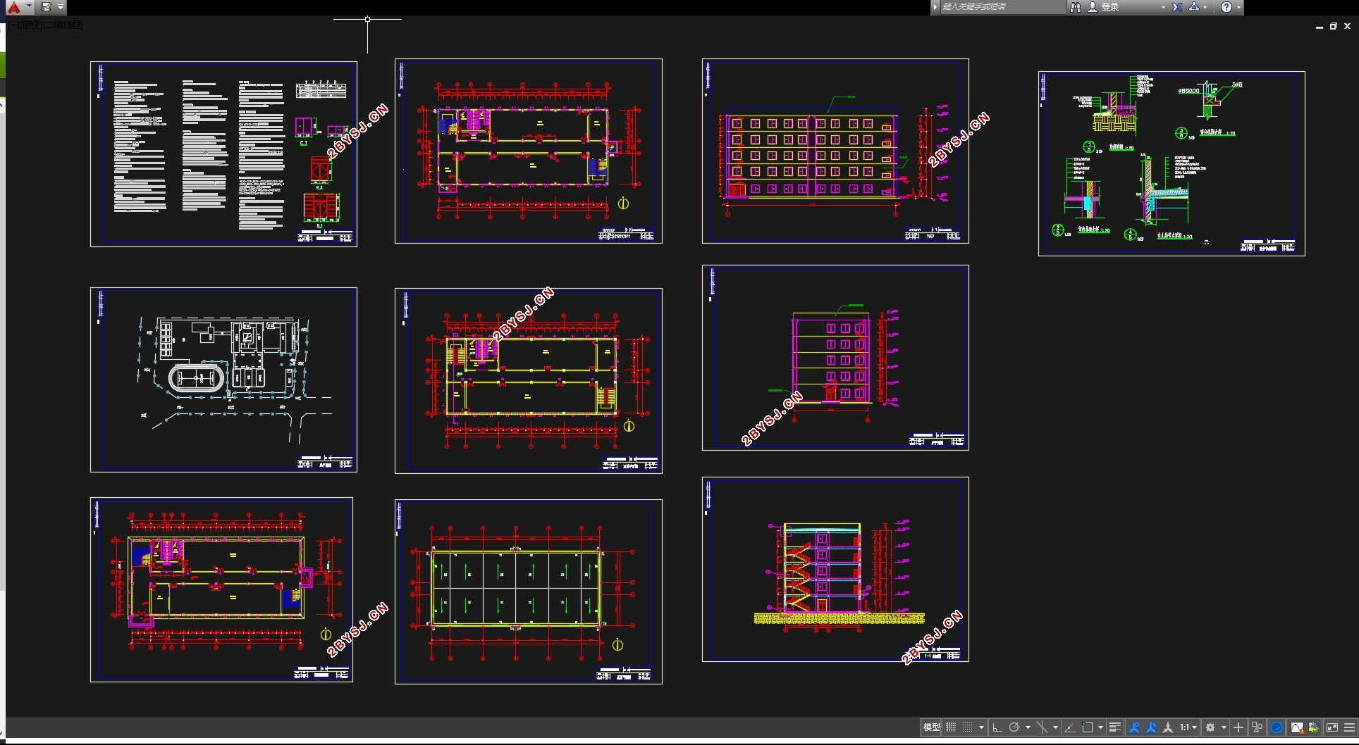Expand the snap mode settings arrow

(981, 727)
